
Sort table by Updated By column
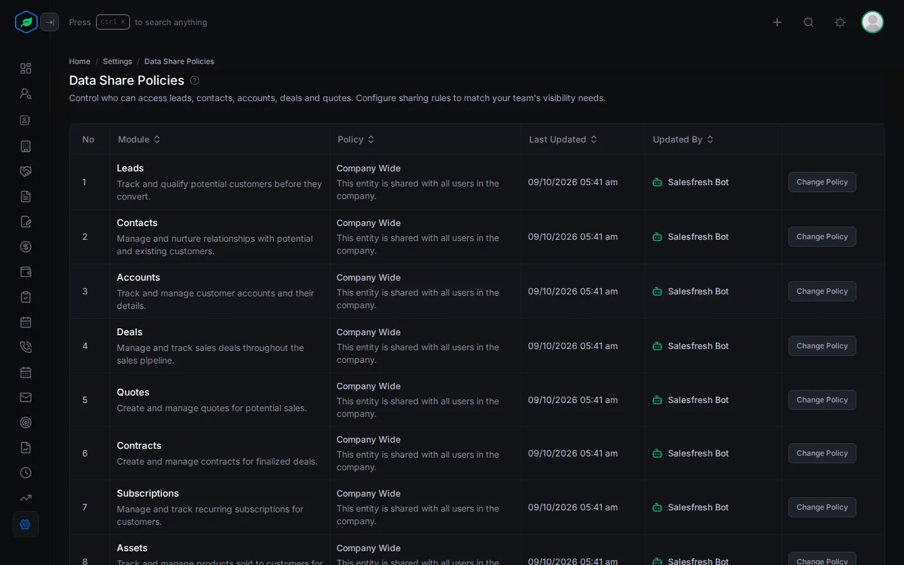coord(683,139)
